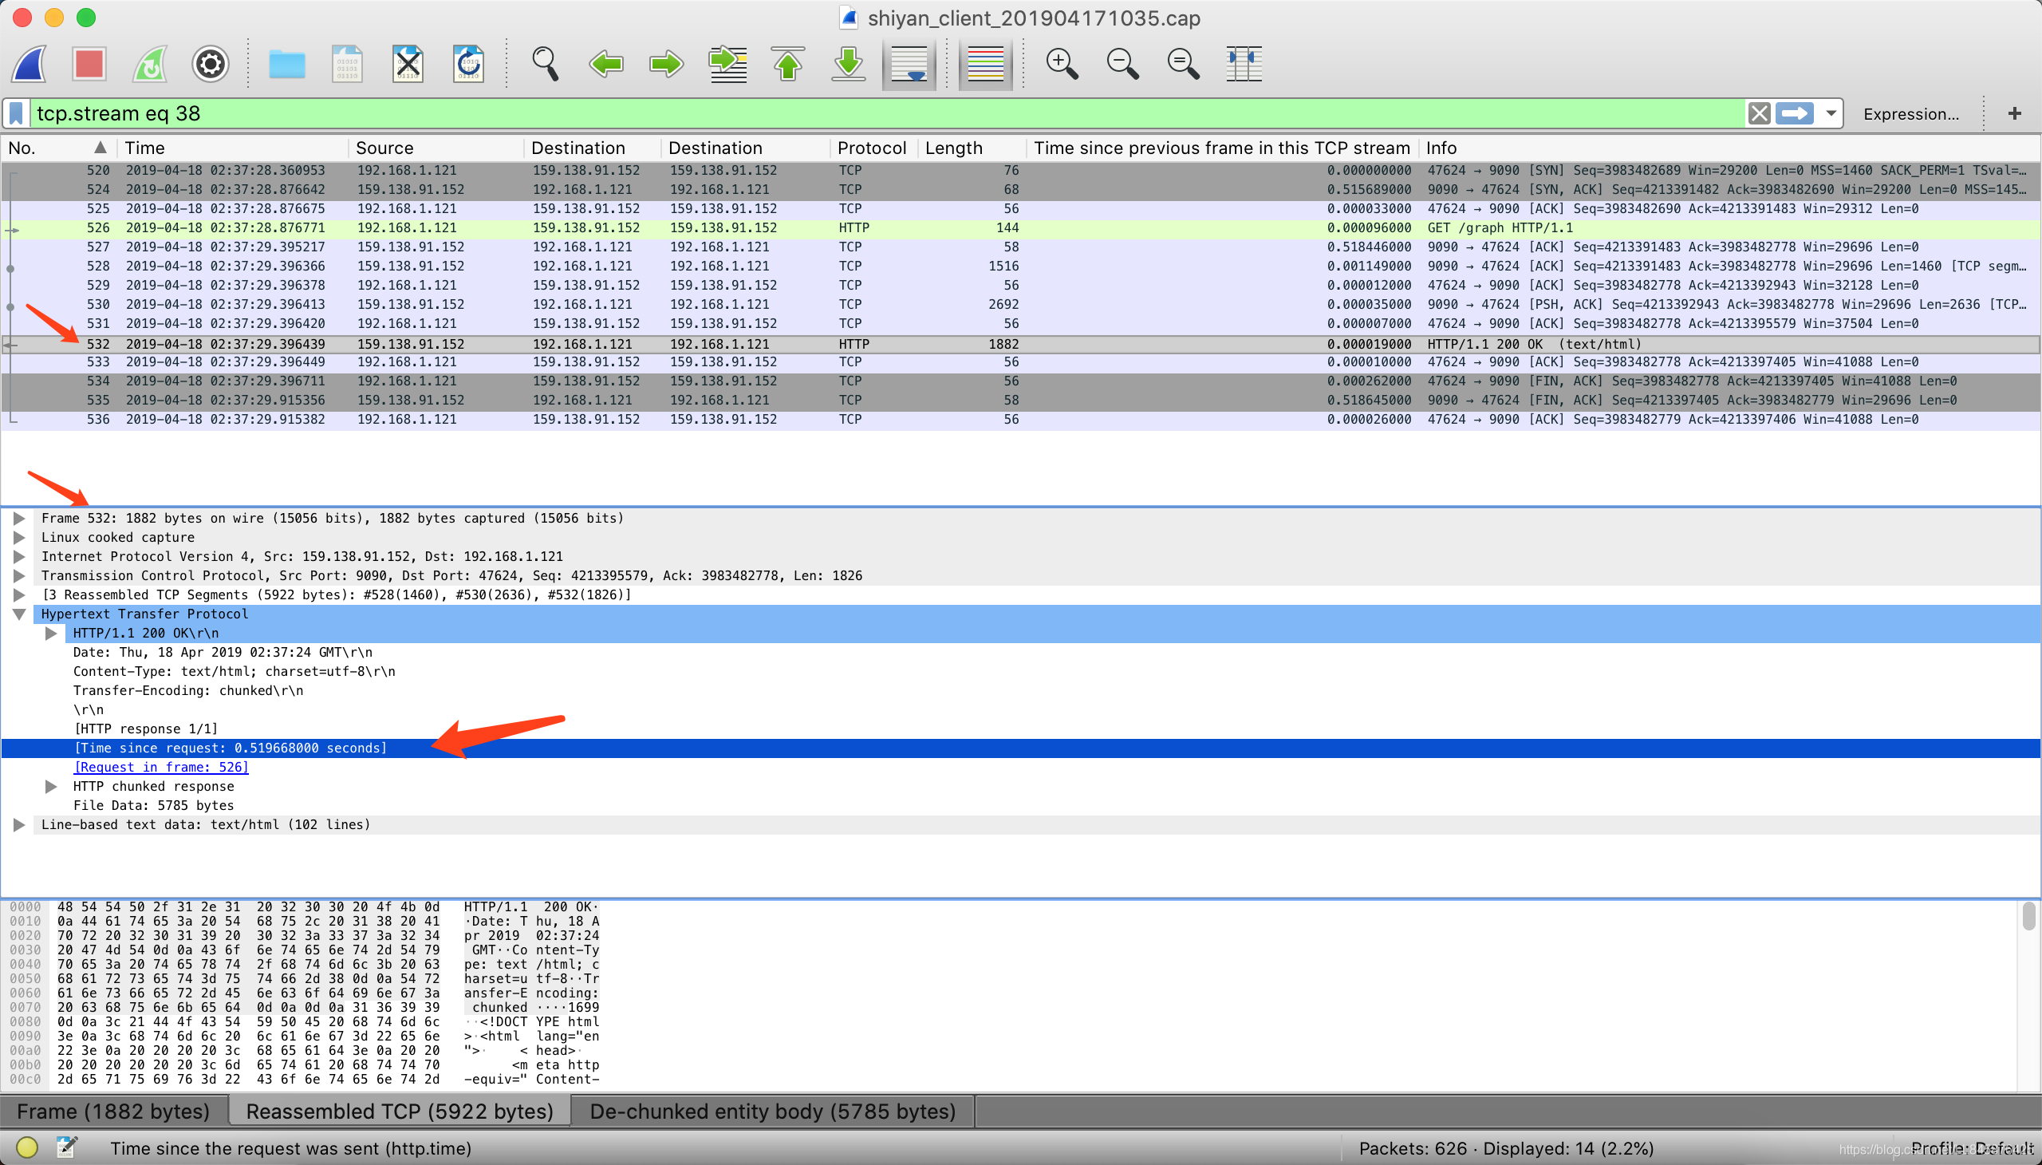Select packet 526 GET /graph request
2042x1165 pixels.
[x=1020, y=228]
